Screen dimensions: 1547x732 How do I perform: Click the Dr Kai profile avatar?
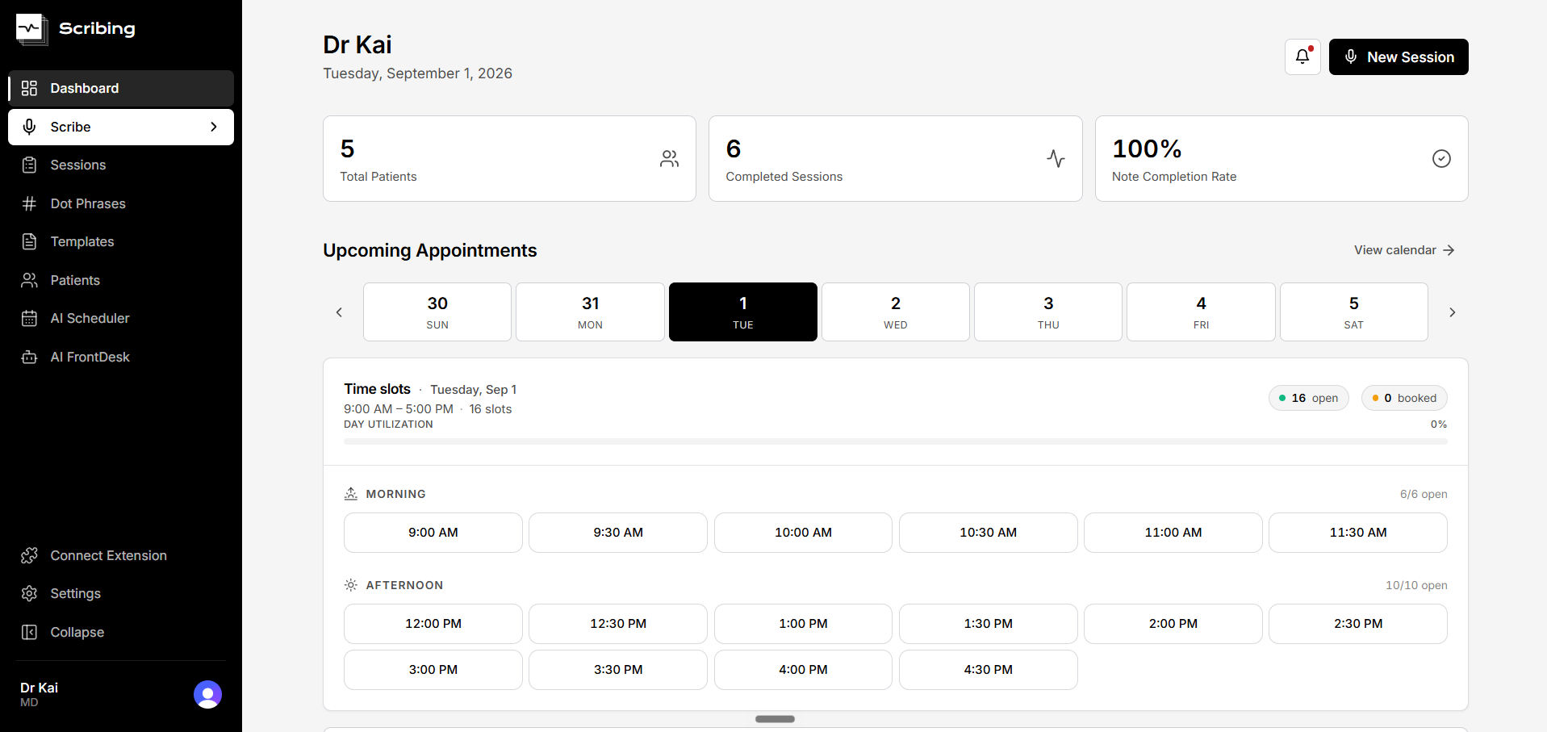(207, 694)
